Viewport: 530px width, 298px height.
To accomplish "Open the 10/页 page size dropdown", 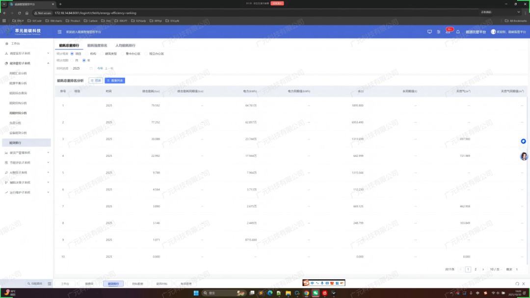I will point(496,269).
